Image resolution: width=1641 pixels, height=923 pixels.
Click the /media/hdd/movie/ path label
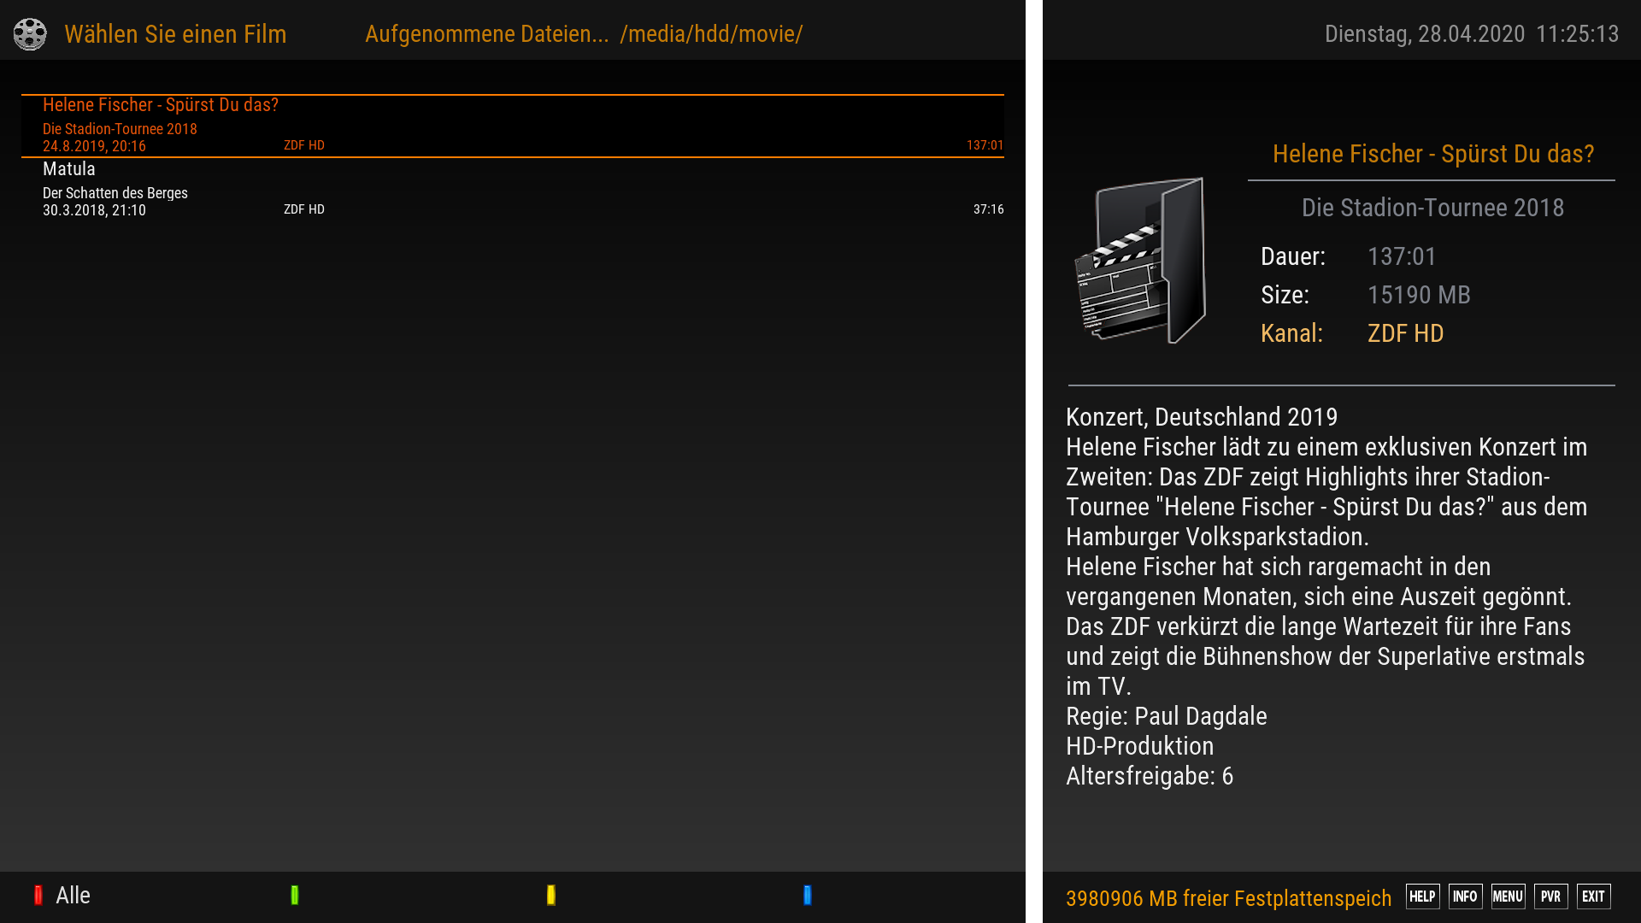tap(711, 34)
